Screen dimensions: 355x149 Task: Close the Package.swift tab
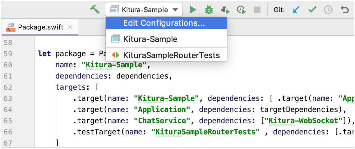(x=70, y=27)
